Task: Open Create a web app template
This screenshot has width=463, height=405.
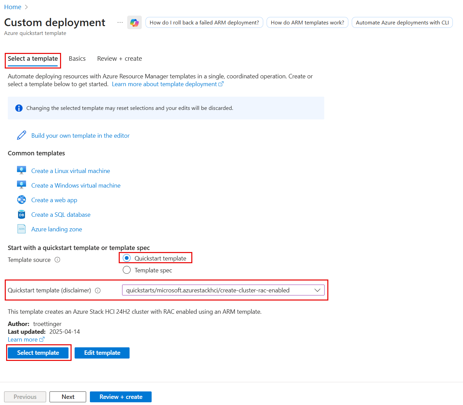Action: pos(54,200)
